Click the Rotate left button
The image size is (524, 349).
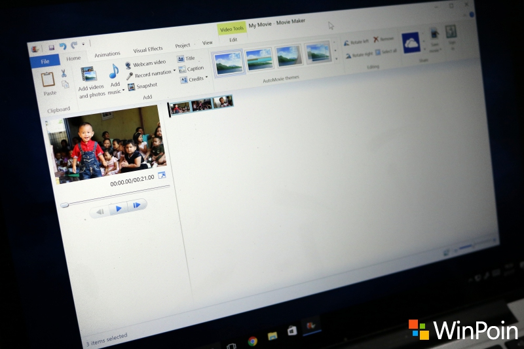point(356,42)
